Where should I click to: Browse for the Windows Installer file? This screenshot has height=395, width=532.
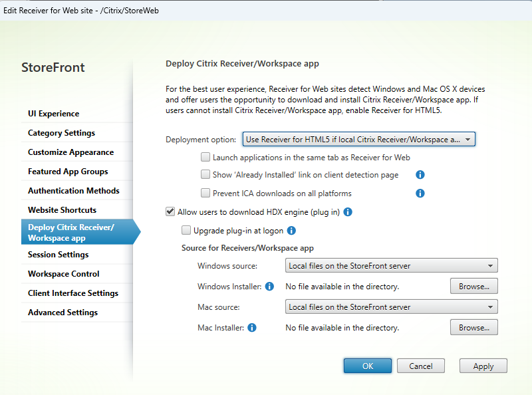(473, 287)
